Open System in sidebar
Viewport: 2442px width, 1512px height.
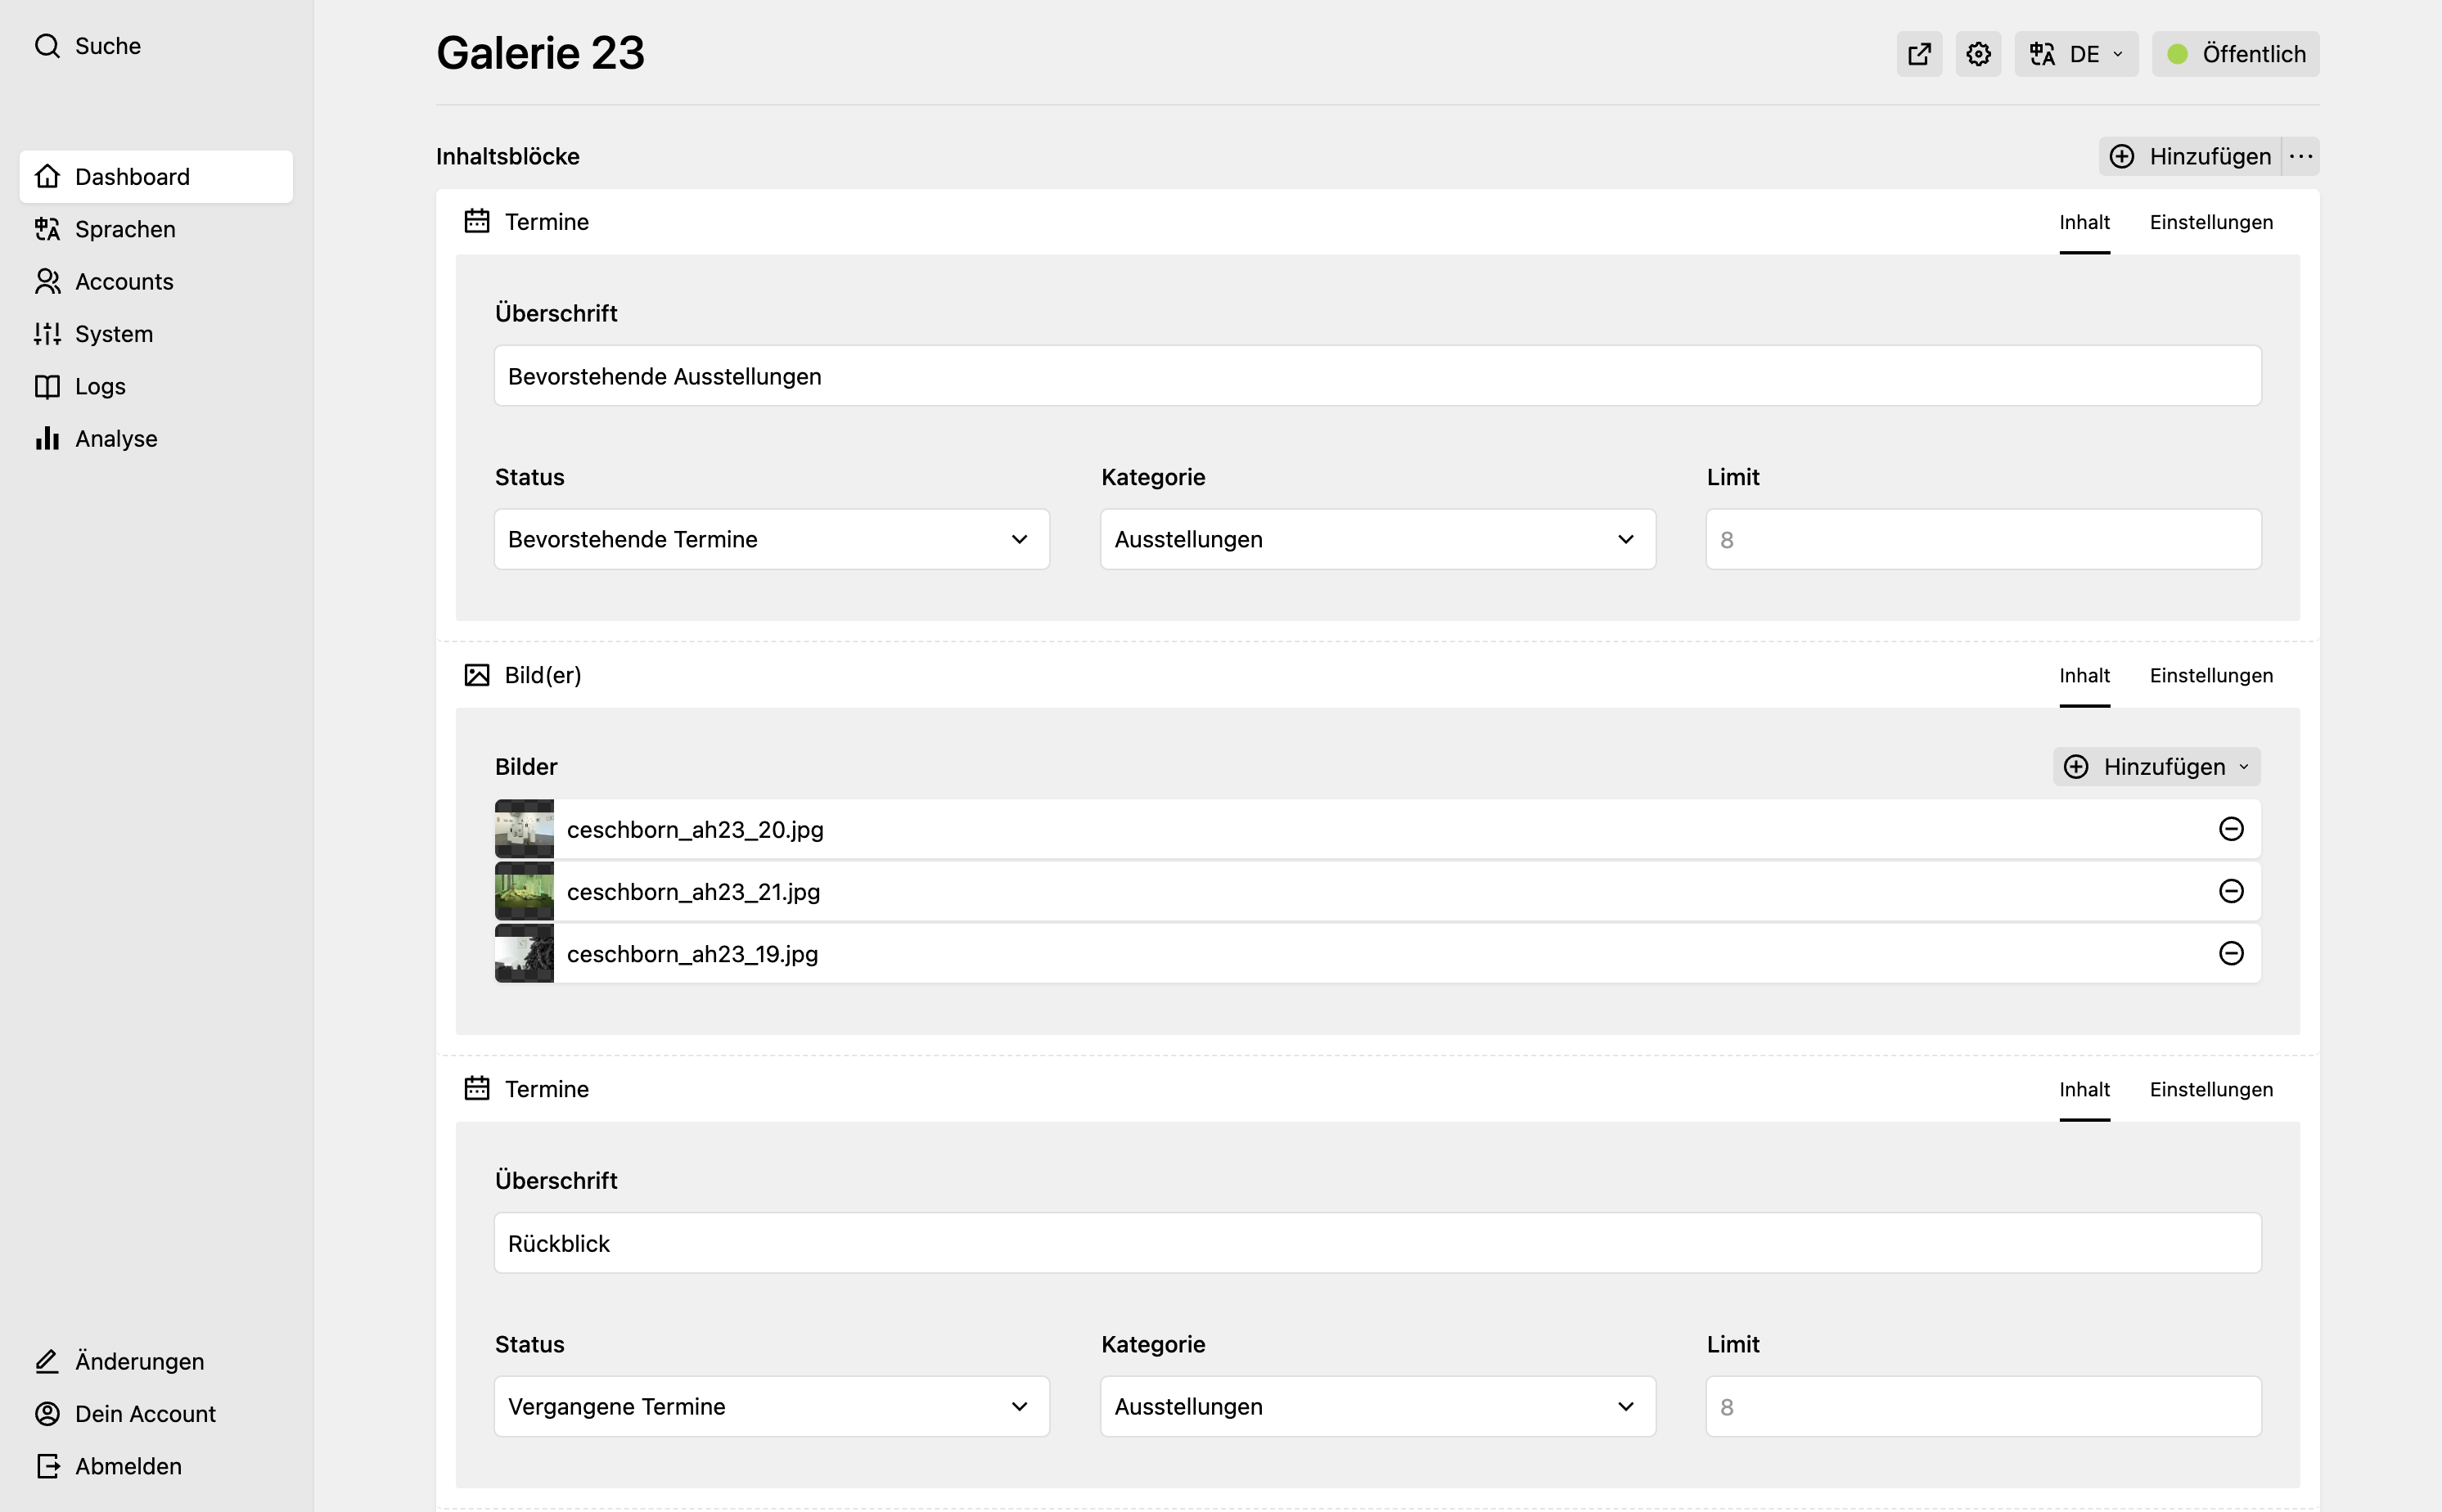pyautogui.click(x=156, y=334)
